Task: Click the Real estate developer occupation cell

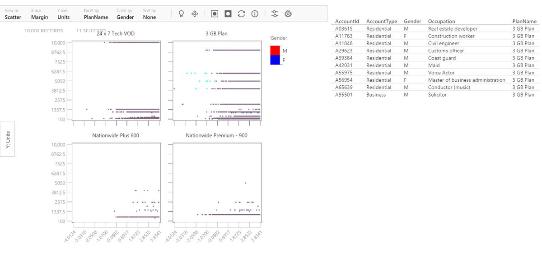Action: [x=453, y=29]
